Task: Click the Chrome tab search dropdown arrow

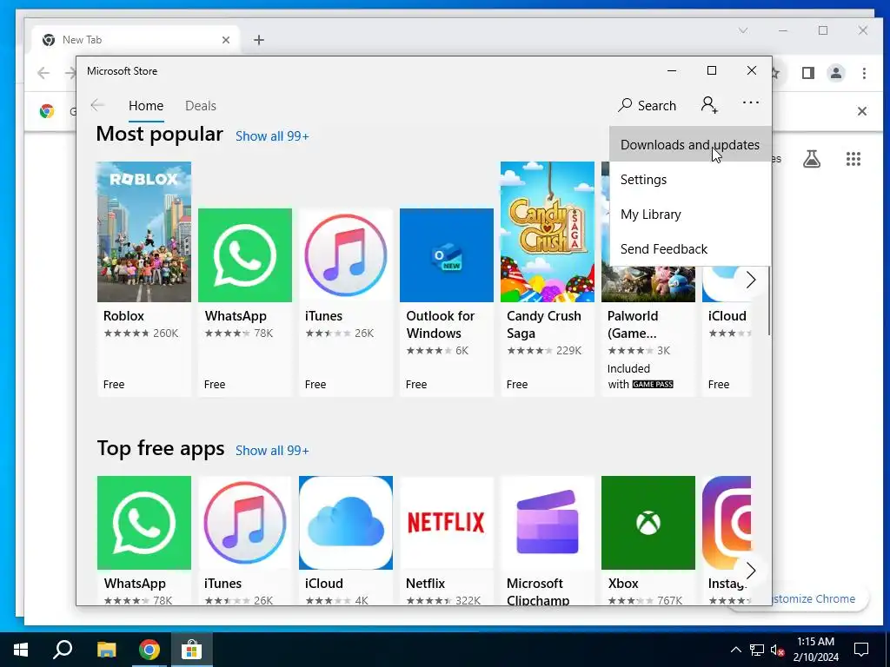Action: pos(743,30)
